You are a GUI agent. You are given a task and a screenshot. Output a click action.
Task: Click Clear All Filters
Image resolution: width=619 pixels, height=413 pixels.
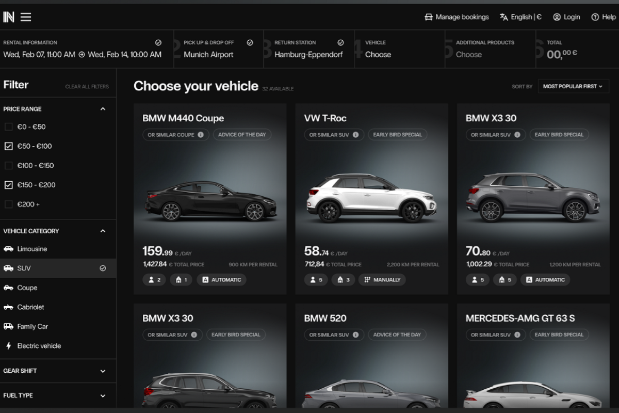(87, 86)
